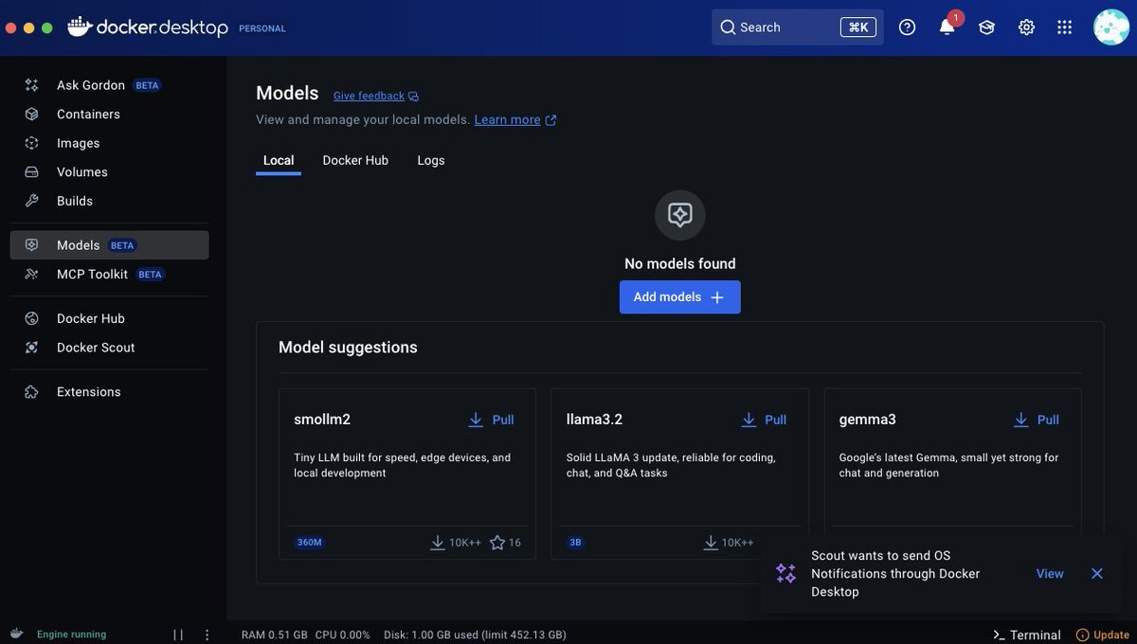Image resolution: width=1137 pixels, height=644 pixels.
Task: Click the RAM 0.51 GB status
Action: [275, 635]
